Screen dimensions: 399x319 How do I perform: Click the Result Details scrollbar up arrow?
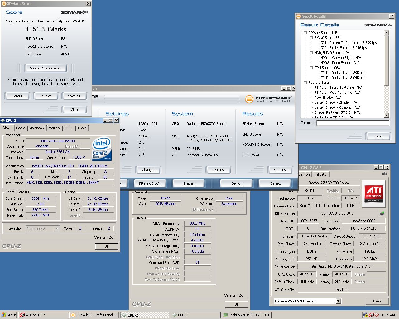pos(387,33)
